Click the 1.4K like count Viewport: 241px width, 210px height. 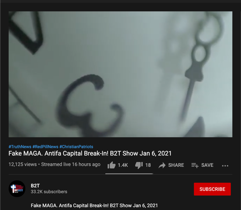tap(123, 165)
